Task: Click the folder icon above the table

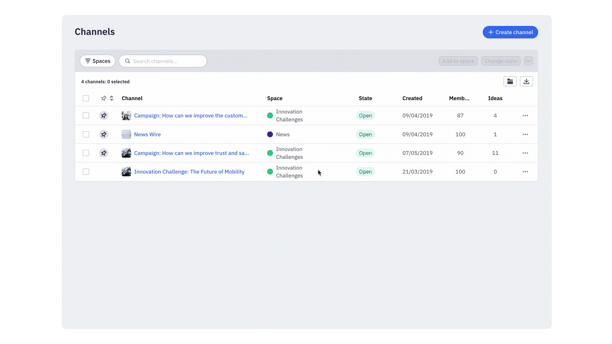Action: 510,81
